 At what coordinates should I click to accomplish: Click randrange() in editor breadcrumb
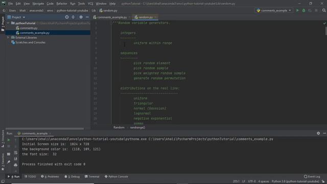[x=137, y=127]
